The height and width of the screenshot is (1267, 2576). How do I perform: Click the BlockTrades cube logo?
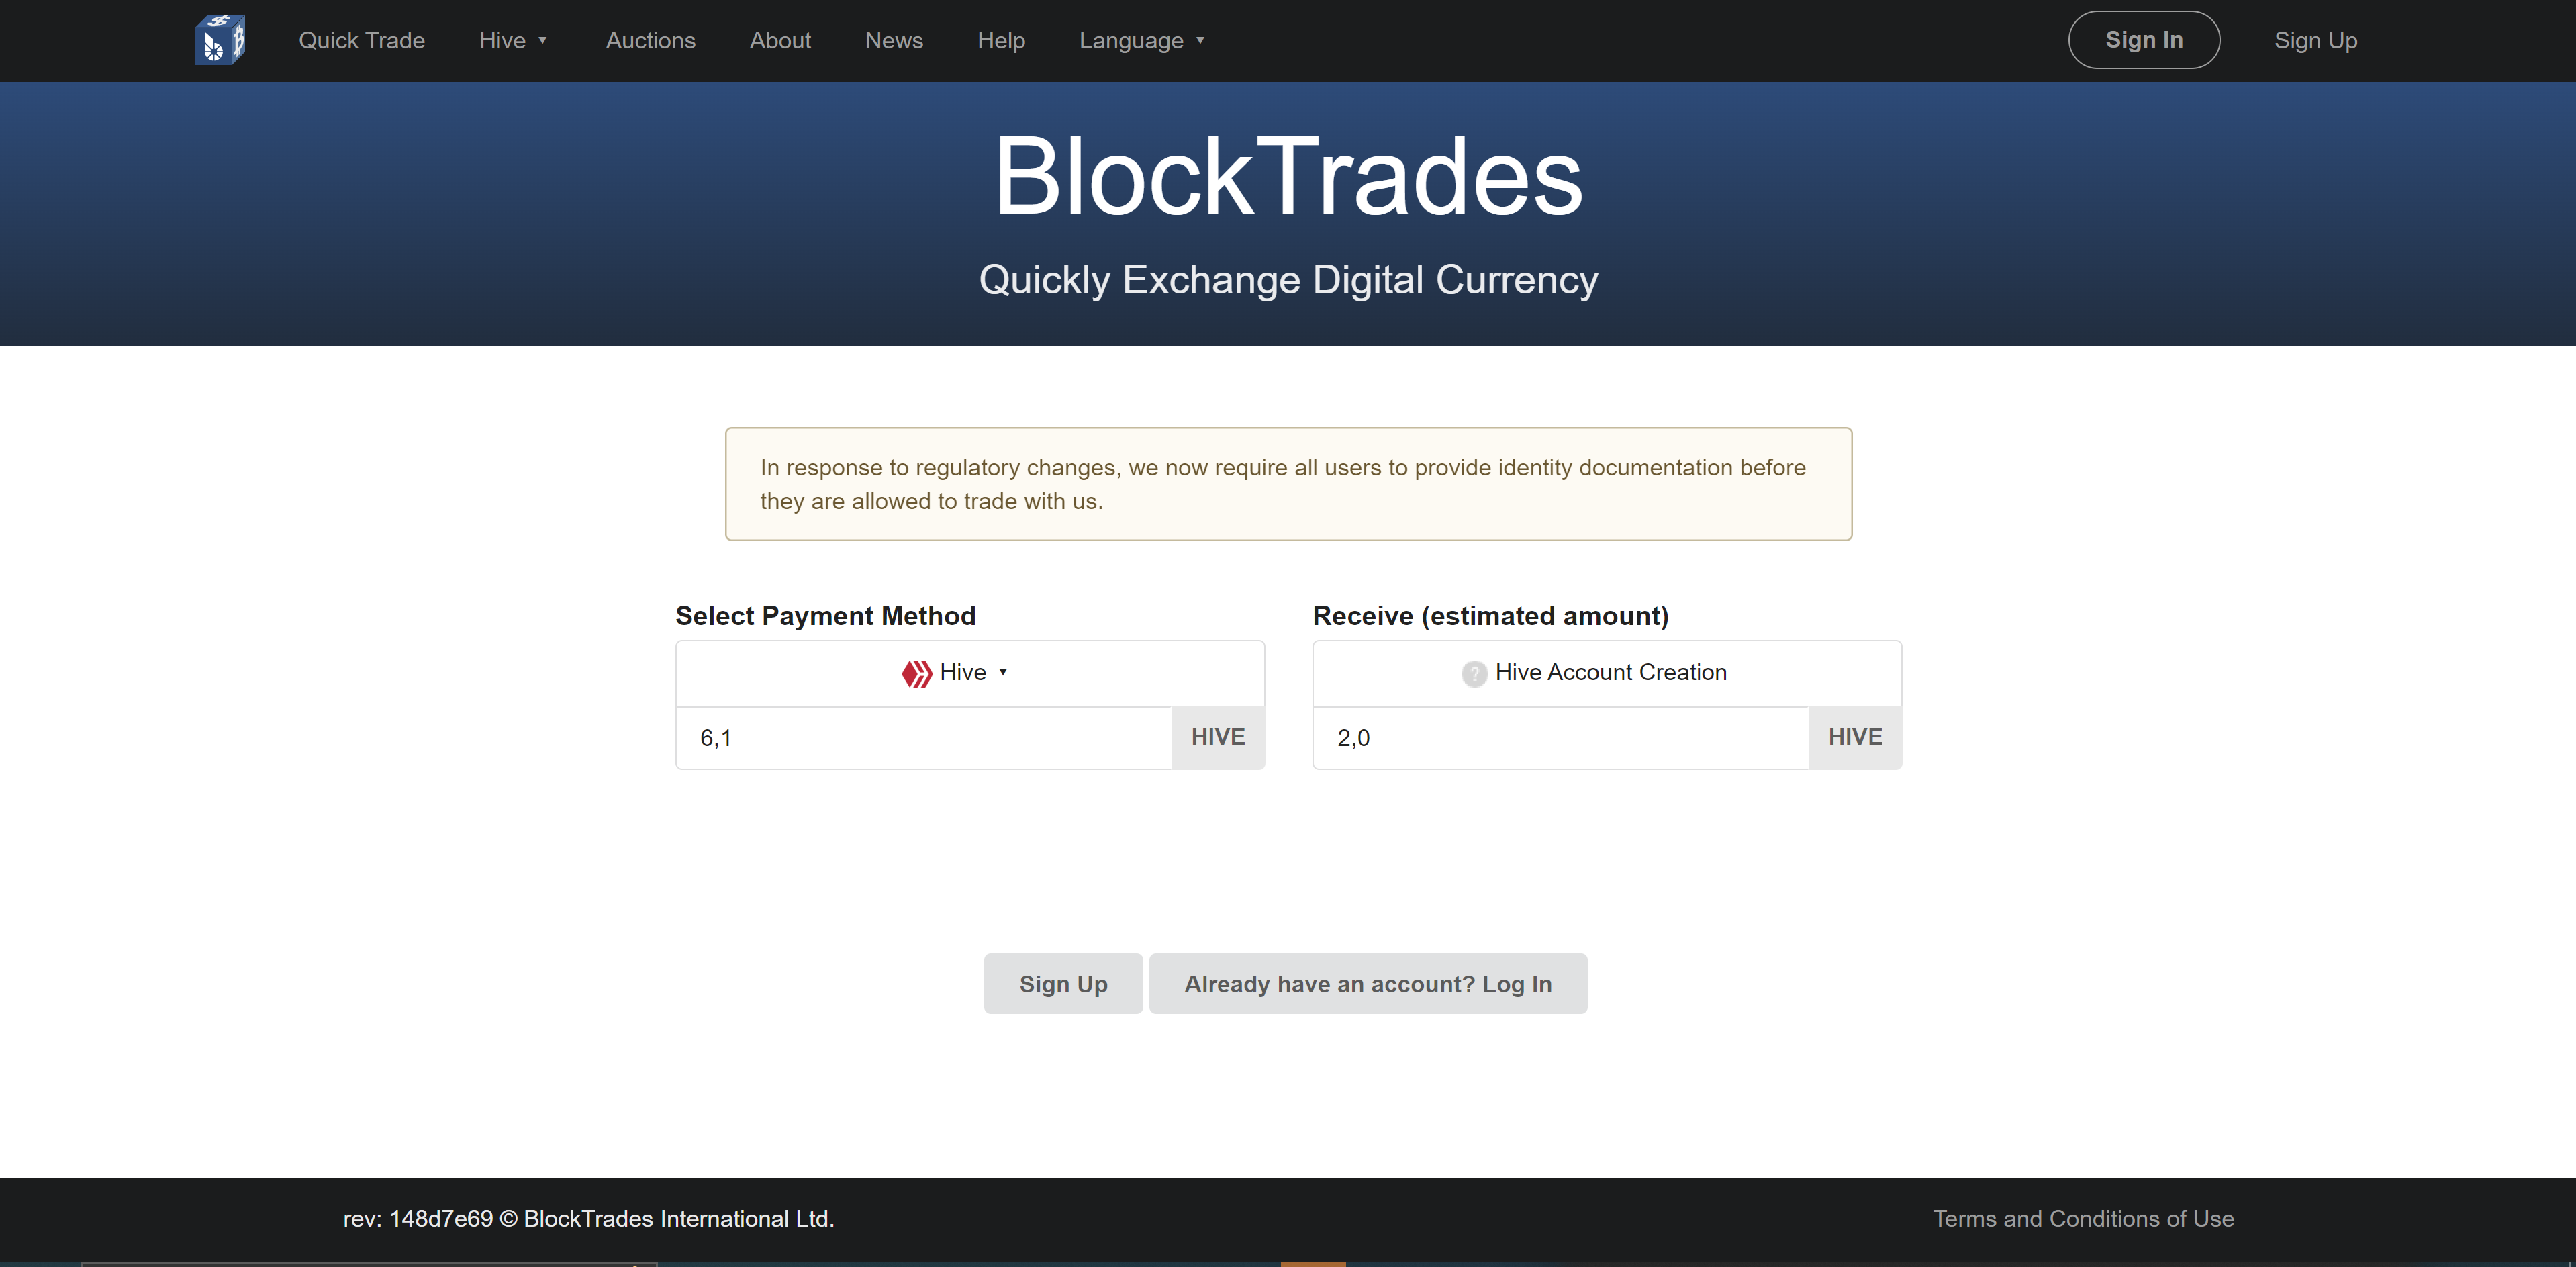[220, 40]
